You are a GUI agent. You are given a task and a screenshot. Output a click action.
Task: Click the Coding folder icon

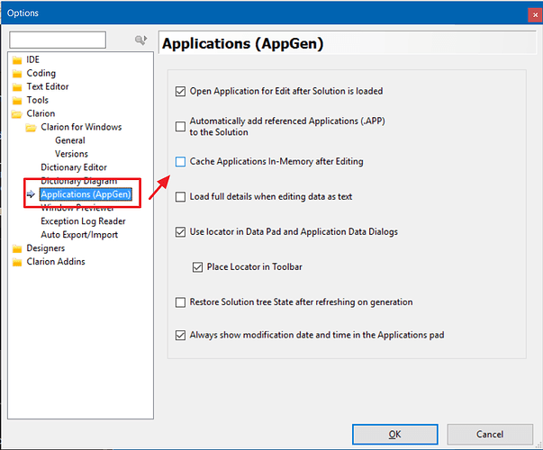coord(17,74)
